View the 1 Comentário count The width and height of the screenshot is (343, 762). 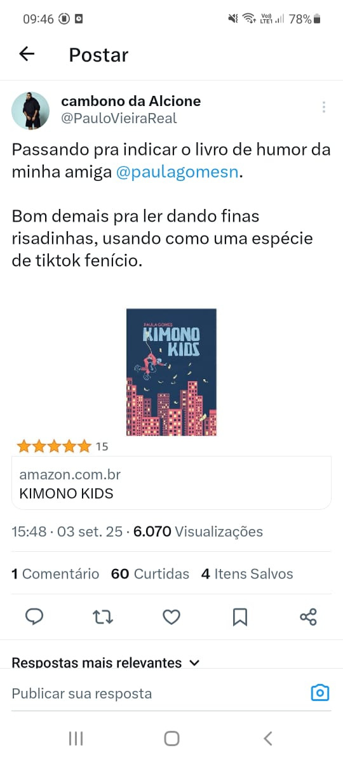55,574
